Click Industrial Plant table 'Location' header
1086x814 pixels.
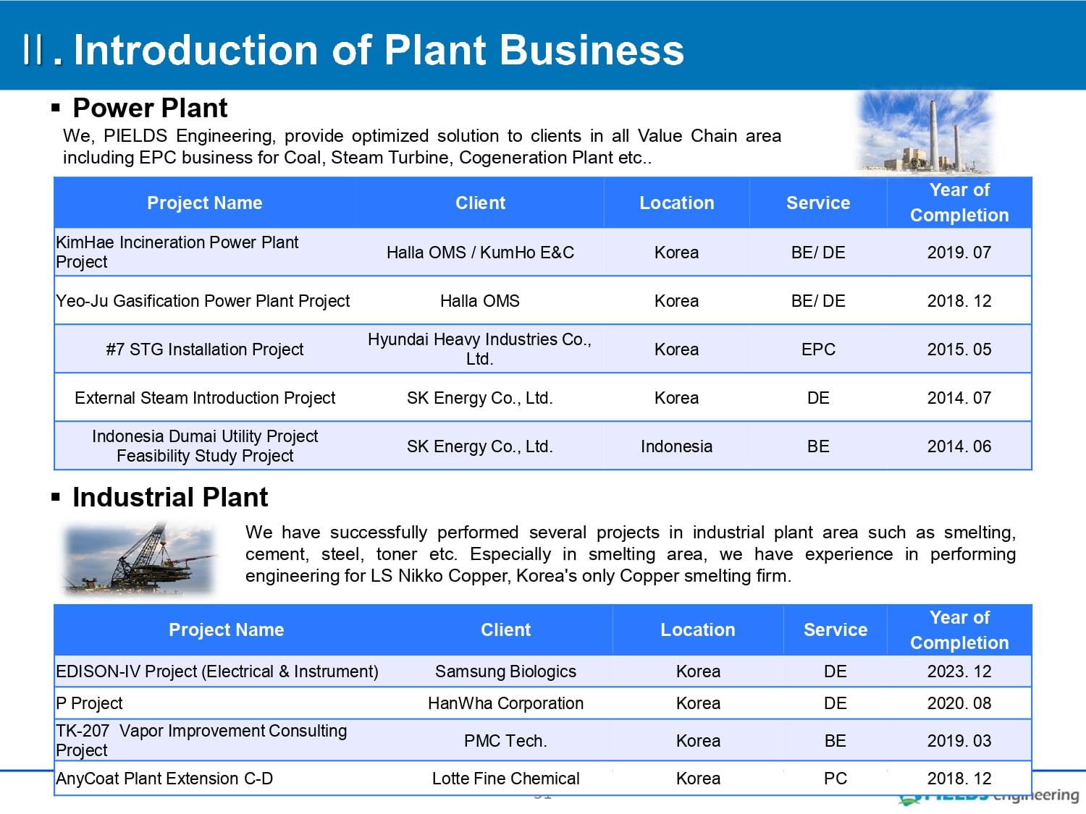(x=698, y=629)
